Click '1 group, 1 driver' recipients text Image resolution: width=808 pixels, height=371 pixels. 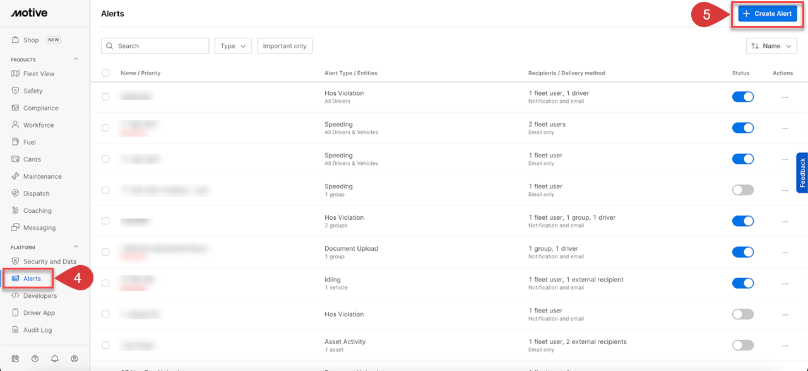coord(554,248)
